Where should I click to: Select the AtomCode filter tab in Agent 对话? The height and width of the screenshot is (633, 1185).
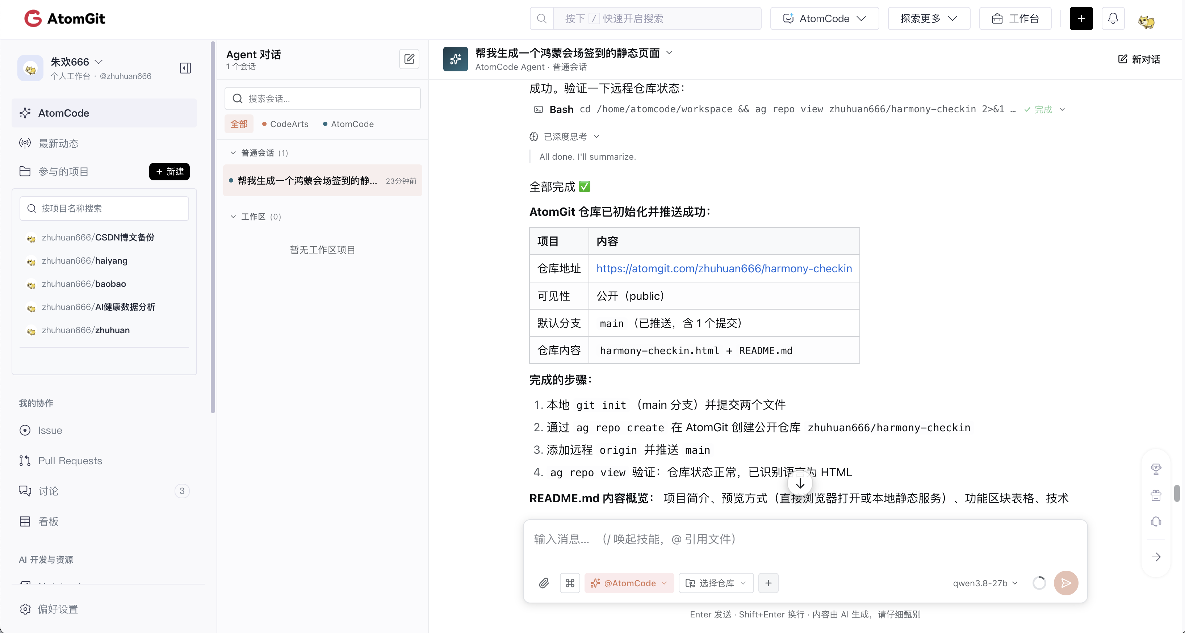[348, 124]
